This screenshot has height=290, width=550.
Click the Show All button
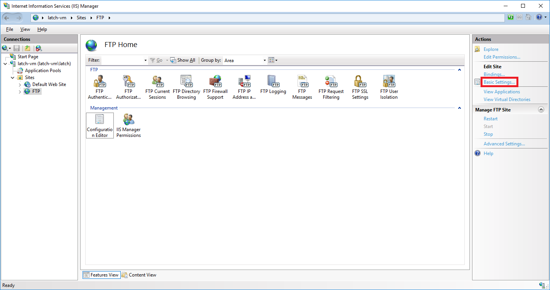click(x=183, y=60)
